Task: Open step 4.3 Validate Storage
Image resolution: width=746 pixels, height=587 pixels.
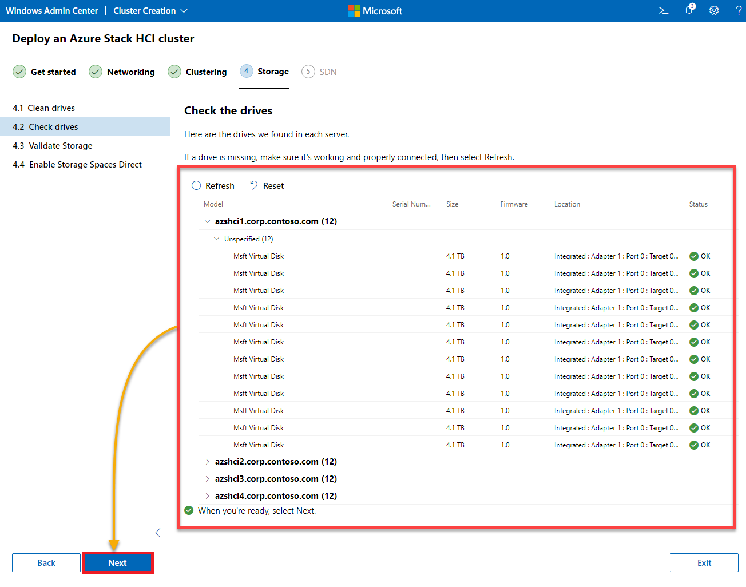Action: pos(85,146)
